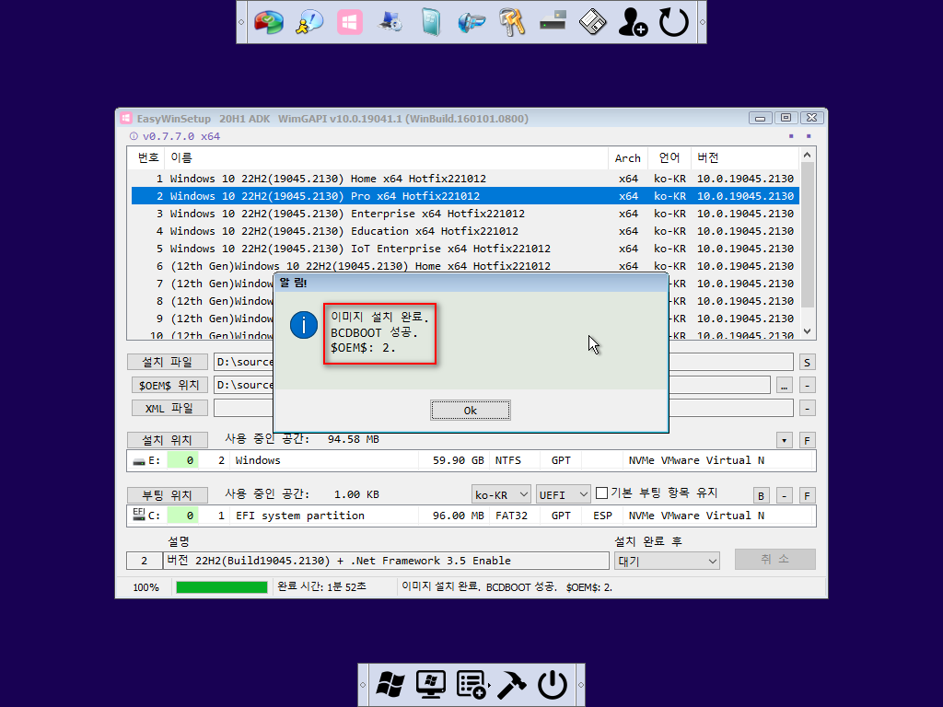Click the green progress bar

222,587
